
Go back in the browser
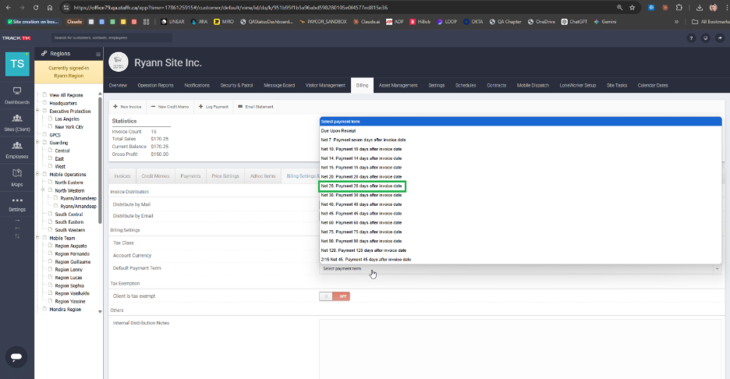[x=9, y=8]
